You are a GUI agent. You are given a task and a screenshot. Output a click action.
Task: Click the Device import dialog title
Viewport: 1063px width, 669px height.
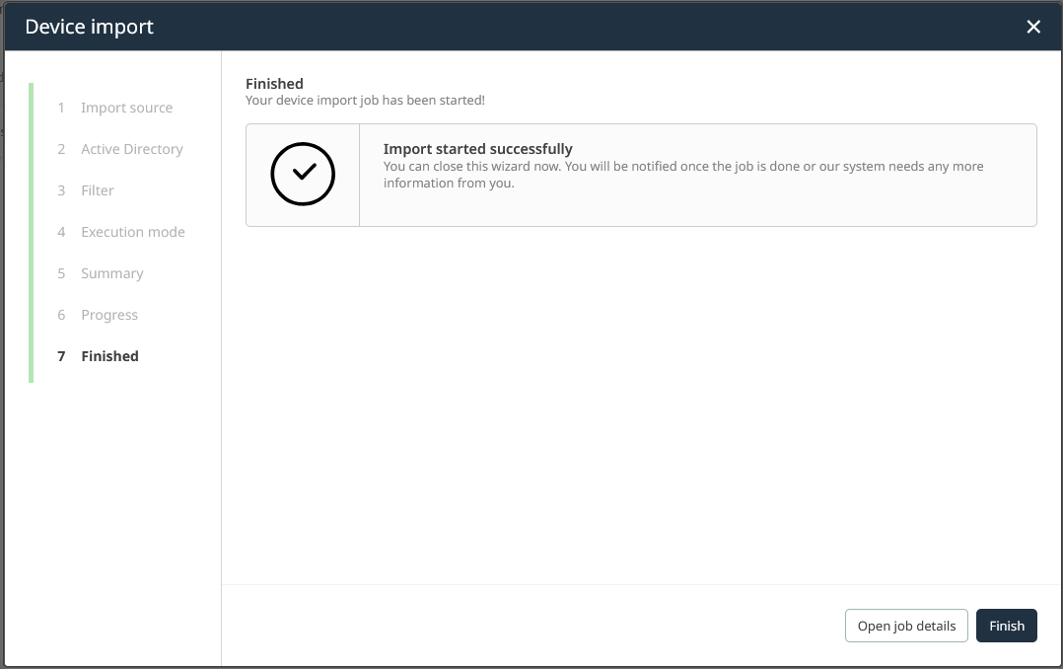pyautogui.click(x=89, y=27)
